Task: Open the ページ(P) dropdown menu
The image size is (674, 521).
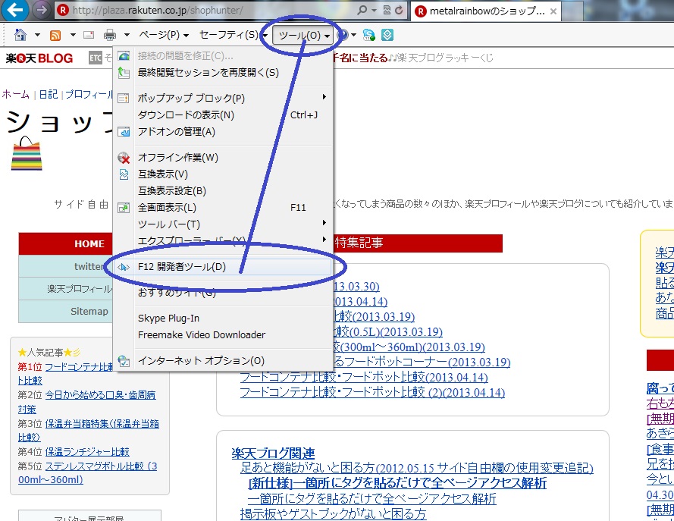Action: point(163,35)
